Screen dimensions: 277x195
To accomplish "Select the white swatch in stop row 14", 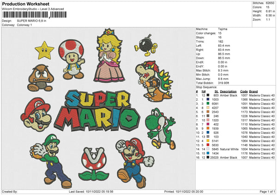I will pos(208,149).
